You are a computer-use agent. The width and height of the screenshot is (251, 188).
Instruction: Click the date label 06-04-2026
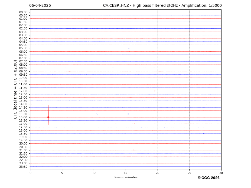coord(40,6)
